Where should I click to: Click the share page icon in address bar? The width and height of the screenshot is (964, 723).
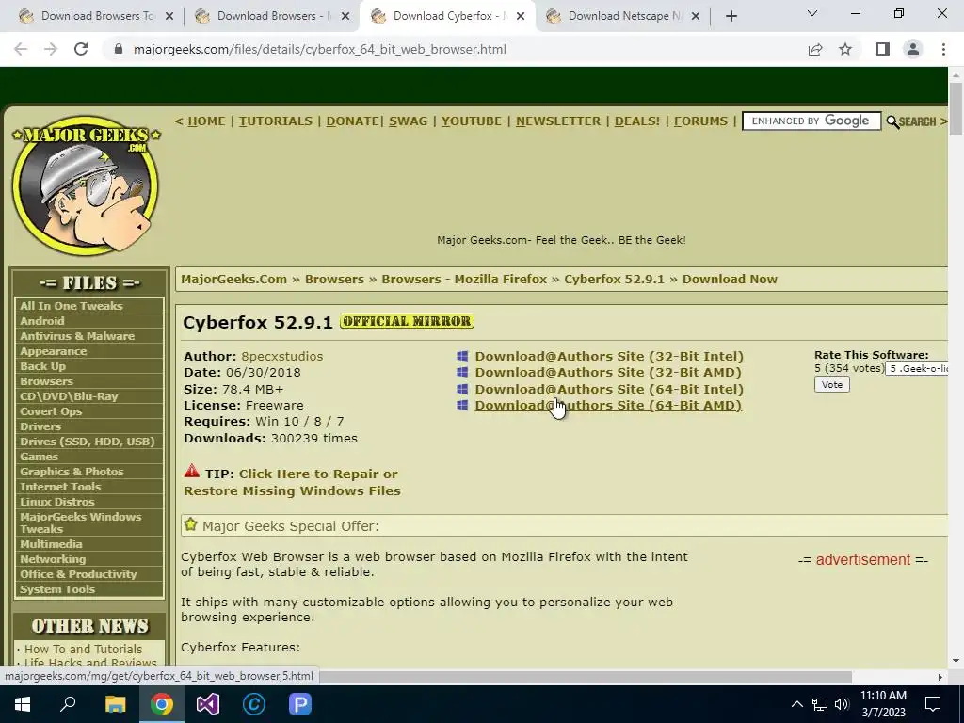point(815,49)
